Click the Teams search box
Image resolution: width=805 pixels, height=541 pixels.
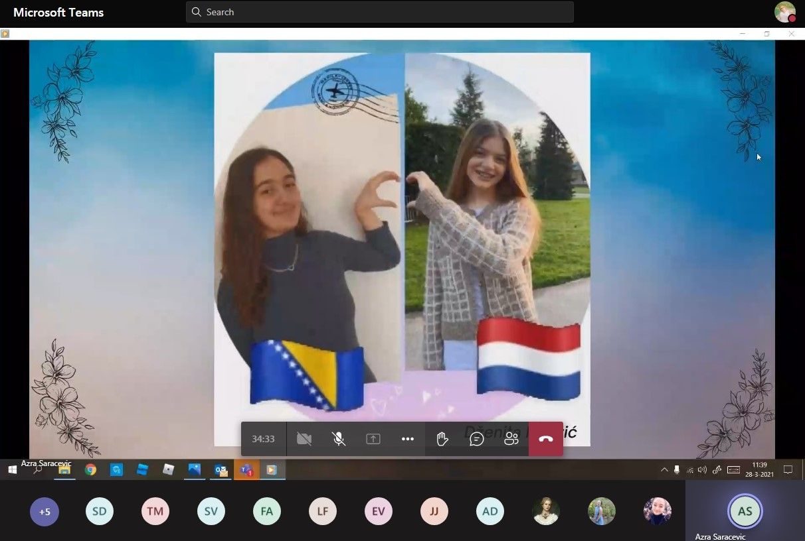(380, 12)
